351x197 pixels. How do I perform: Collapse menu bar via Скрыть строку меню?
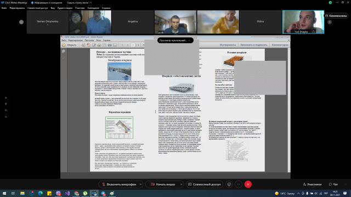tap(80, 3)
